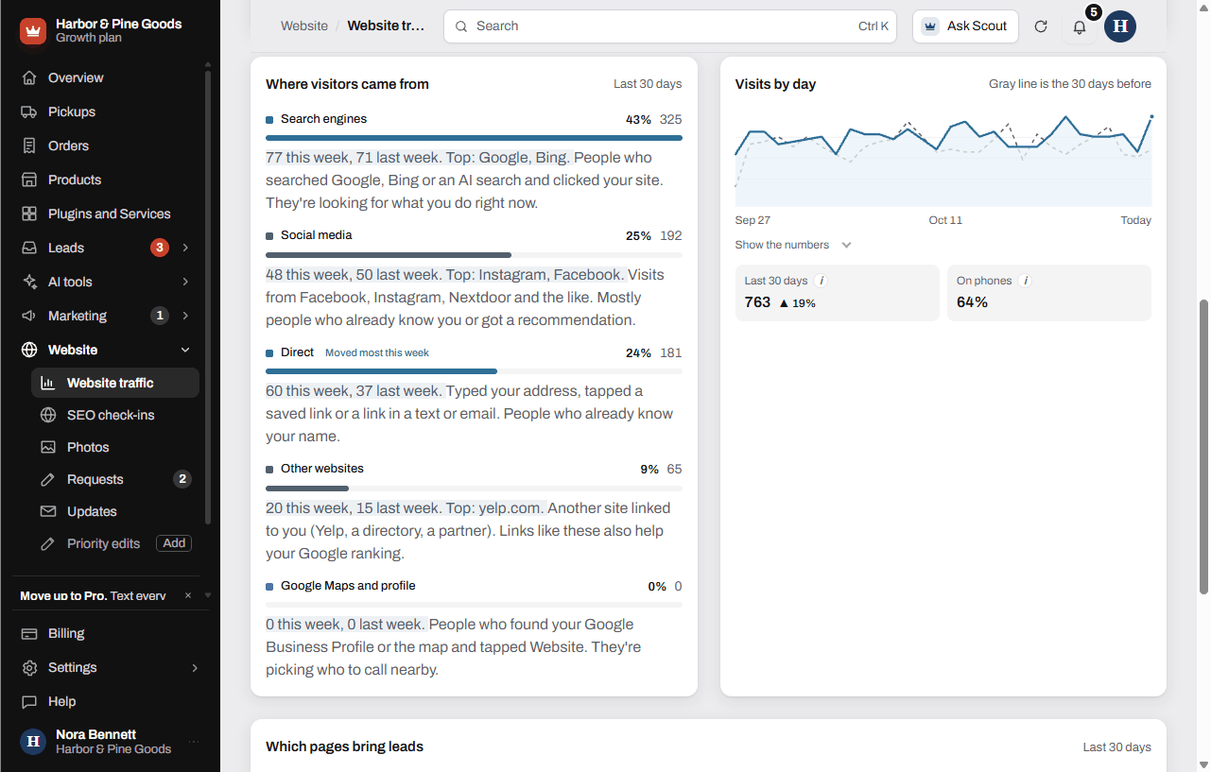Expand the Leads submenu chevron
The height and width of the screenshot is (772, 1211).
[185, 248]
